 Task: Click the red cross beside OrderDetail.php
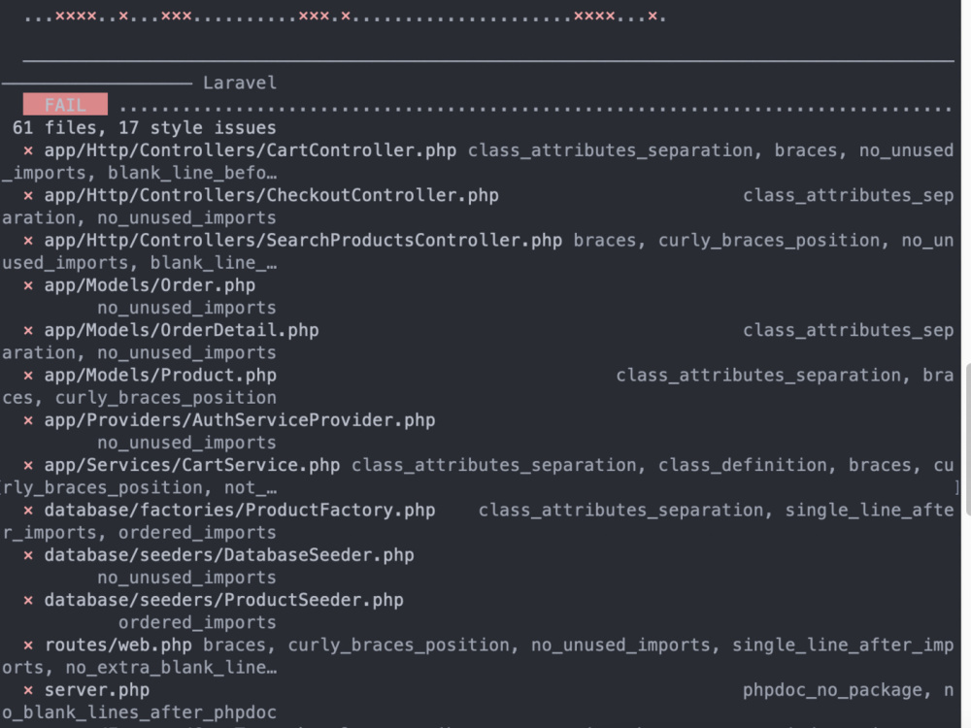click(x=28, y=331)
